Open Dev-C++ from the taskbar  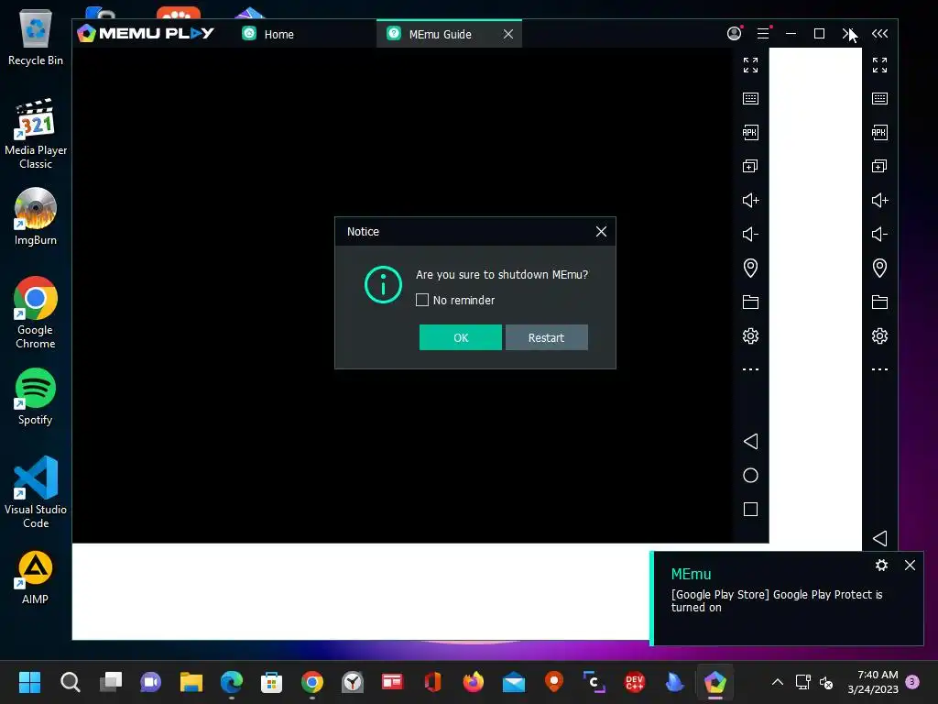pos(634,682)
